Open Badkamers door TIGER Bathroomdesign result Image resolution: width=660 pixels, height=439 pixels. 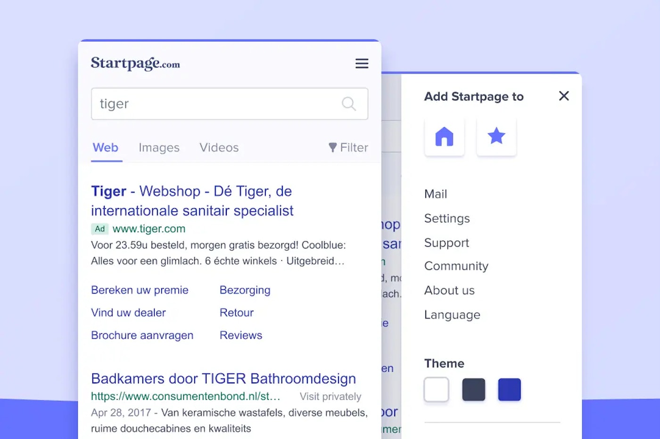223,379
